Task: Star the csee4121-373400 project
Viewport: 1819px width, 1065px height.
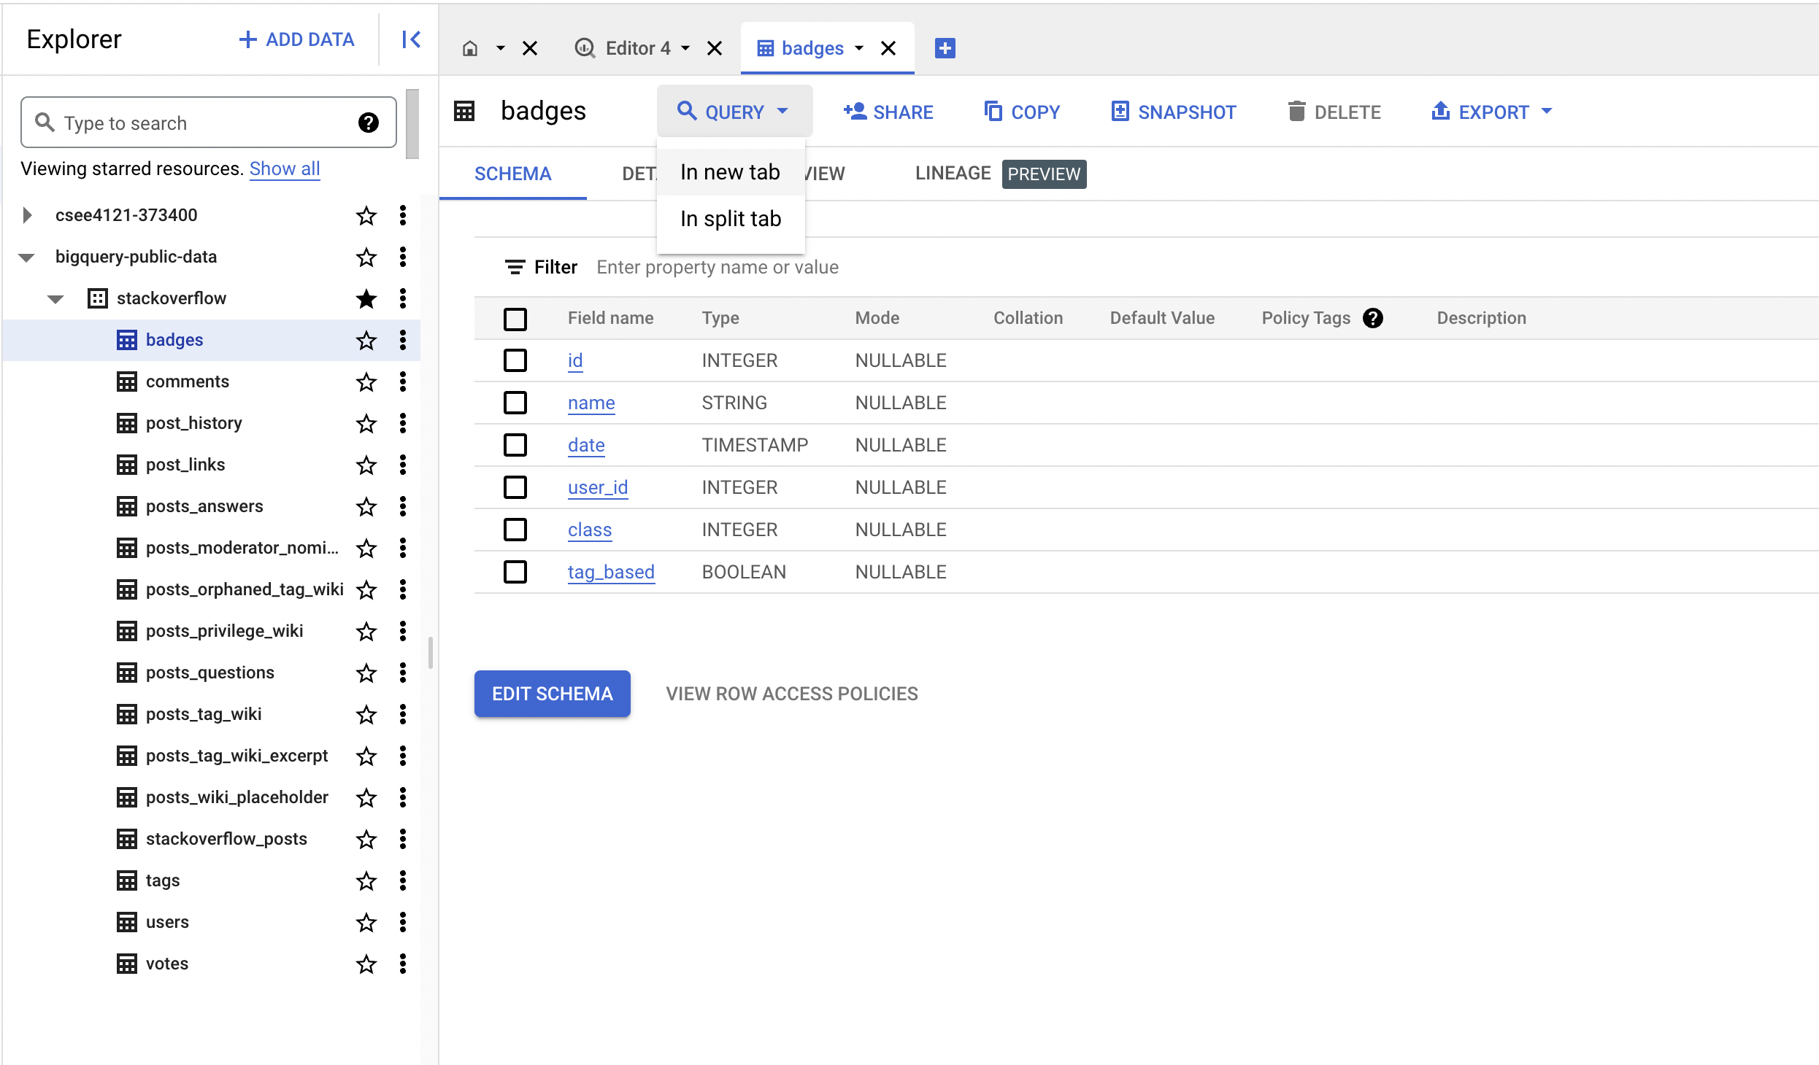Action: (x=366, y=215)
